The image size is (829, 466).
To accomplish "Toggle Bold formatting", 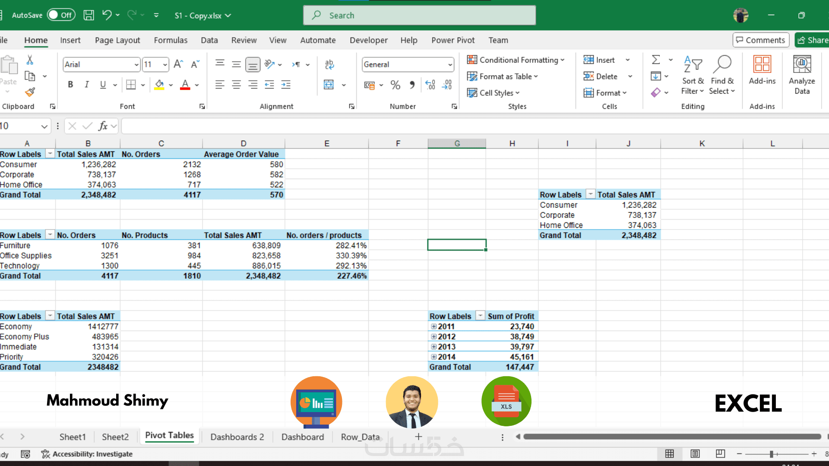I will click(70, 85).
